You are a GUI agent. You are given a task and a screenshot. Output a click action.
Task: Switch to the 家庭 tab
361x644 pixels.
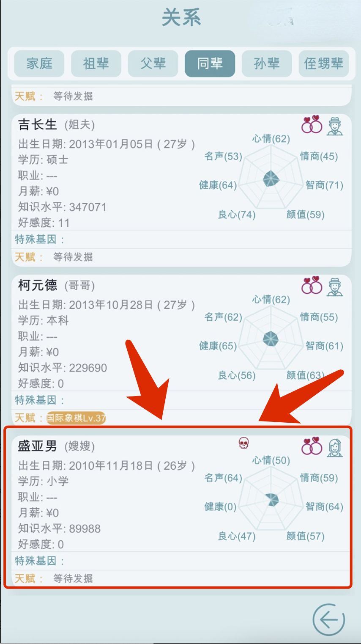click(39, 63)
